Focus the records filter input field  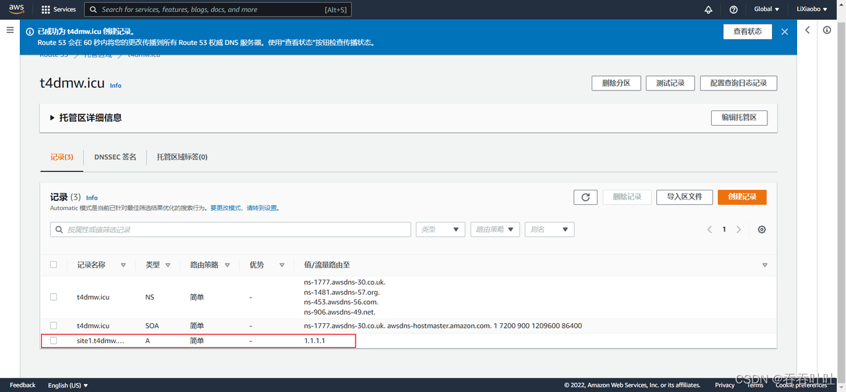pos(231,229)
